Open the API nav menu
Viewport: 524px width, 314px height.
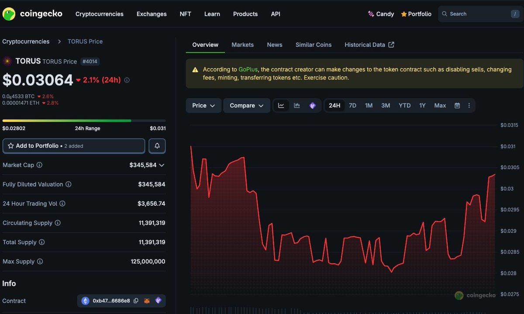pyautogui.click(x=276, y=14)
